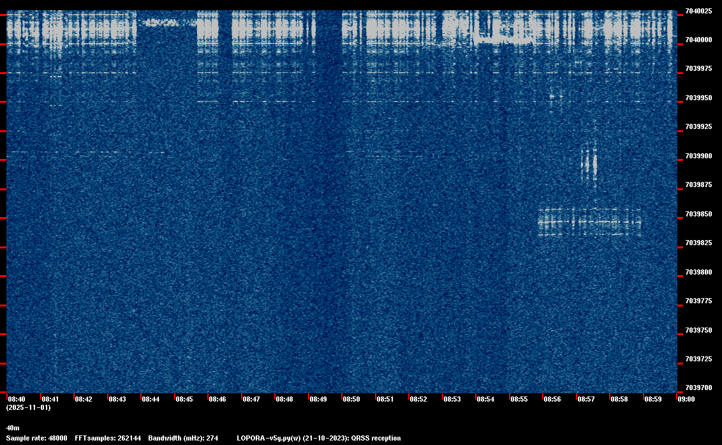Click the Bandwidth (mHz): 274 text
The image size is (722, 445).
point(183,438)
